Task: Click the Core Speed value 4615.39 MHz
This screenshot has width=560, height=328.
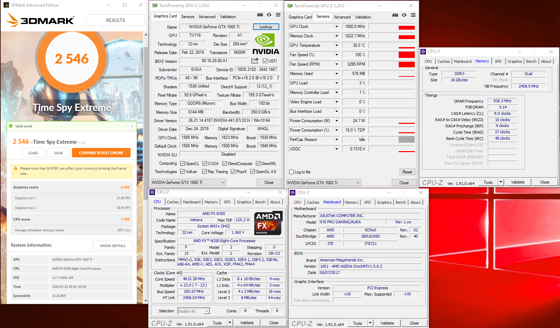Action: pyautogui.click(x=194, y=279)
